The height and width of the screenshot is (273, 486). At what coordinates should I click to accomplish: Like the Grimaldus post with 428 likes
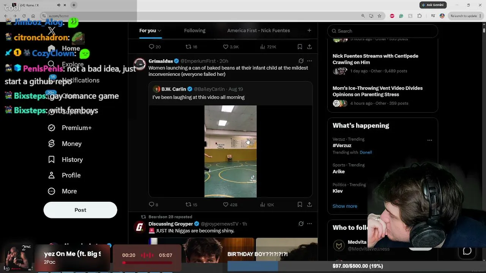point(230,205)
